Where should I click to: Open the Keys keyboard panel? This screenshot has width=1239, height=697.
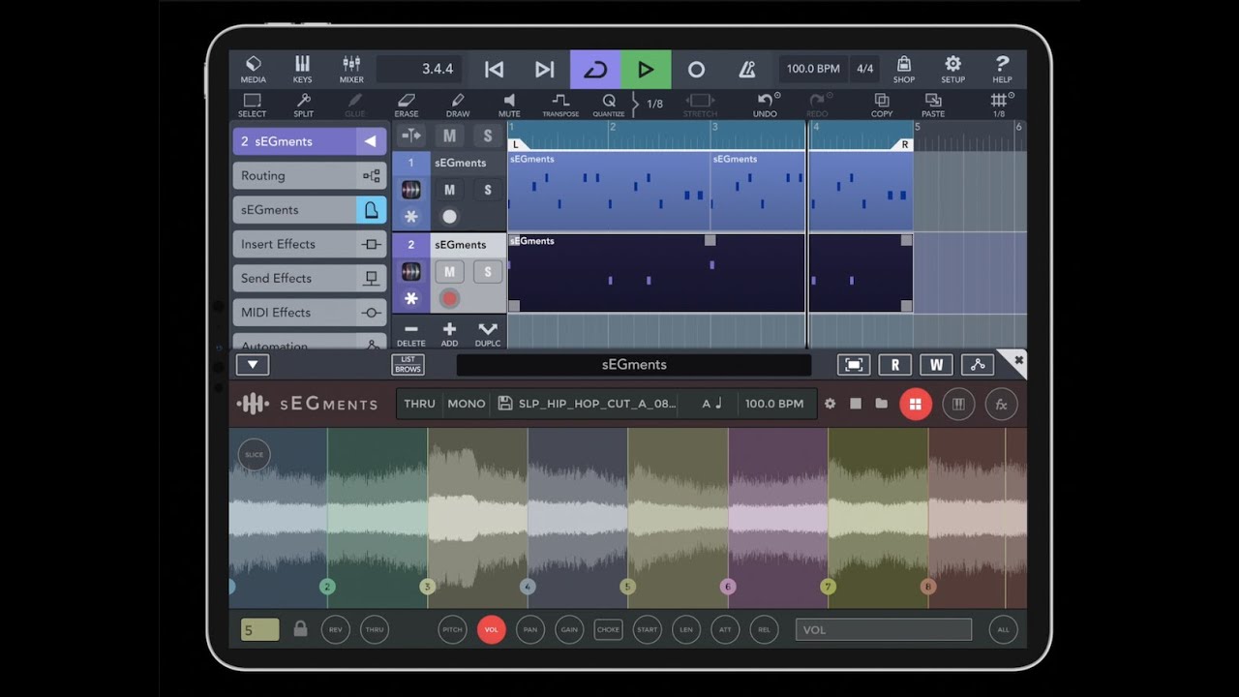click(302, 69)
